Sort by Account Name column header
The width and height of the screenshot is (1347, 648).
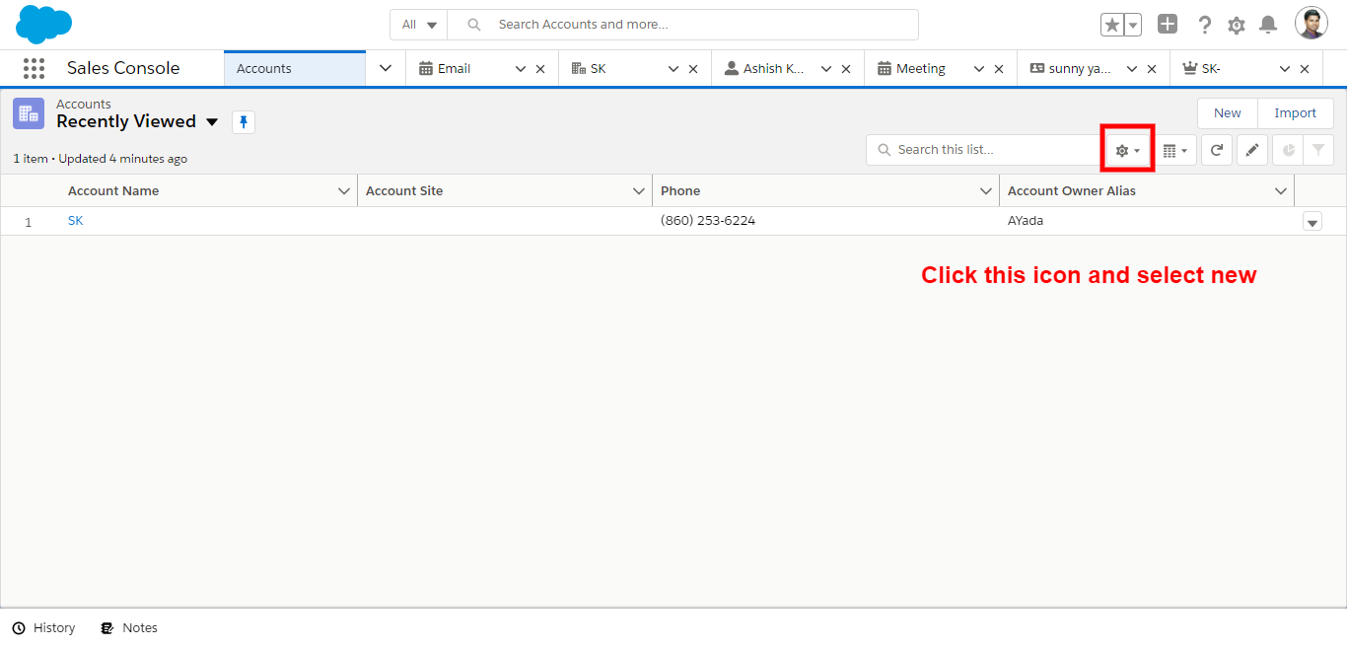(x=113, y=191)
